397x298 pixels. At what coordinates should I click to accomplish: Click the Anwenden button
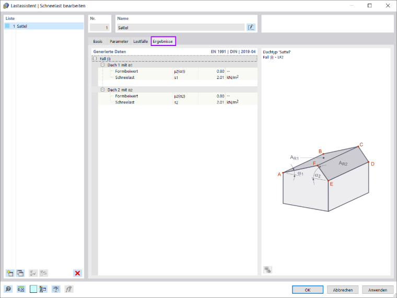point(378,290)
